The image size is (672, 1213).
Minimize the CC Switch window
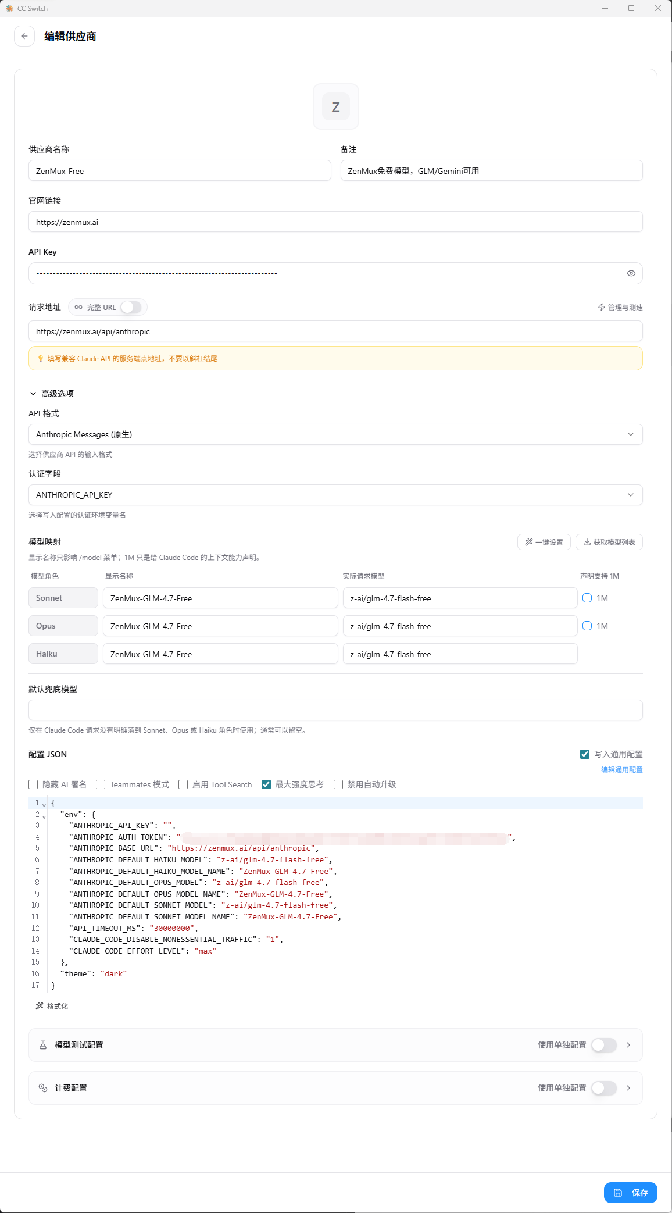pyautogui.click(x=605, y=8)
